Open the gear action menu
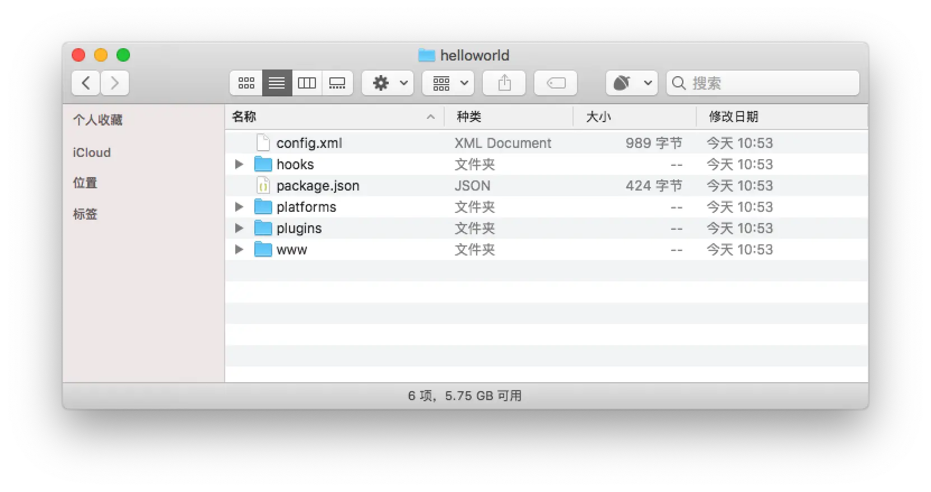This screenshot has height=492, width=931. [388, 83]
